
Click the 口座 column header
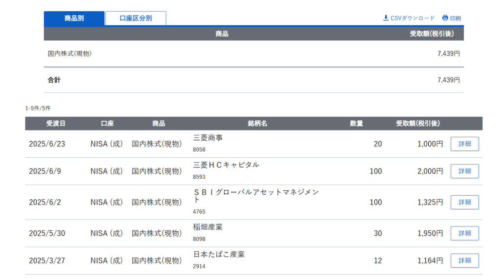pyautogui.click(x=107, y=124)
